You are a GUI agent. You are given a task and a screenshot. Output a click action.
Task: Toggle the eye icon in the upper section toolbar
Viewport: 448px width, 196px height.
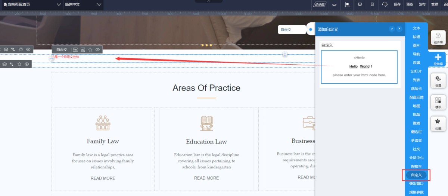tap(28, 49)
